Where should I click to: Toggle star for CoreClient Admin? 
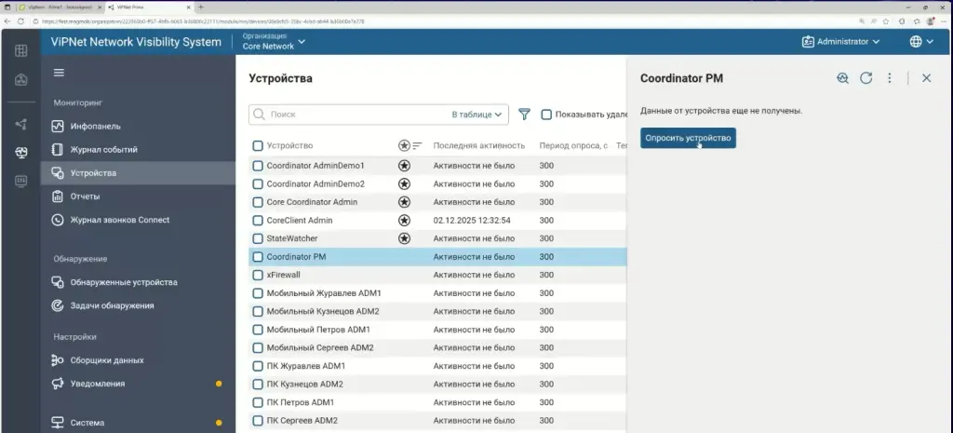[404, 220]
